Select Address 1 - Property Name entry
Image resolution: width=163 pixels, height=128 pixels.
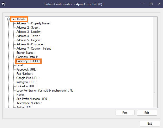point(34,23)
